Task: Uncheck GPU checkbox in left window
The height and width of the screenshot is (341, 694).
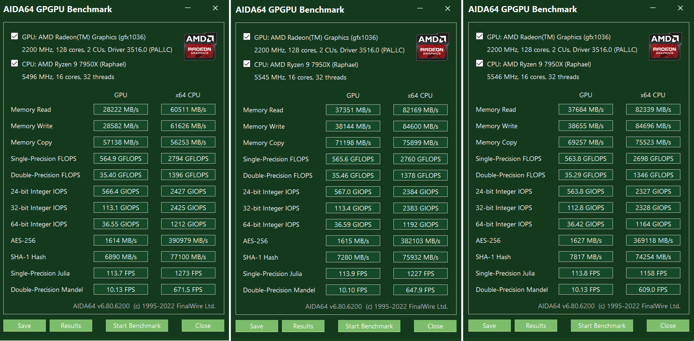Action: coord(15,36)
